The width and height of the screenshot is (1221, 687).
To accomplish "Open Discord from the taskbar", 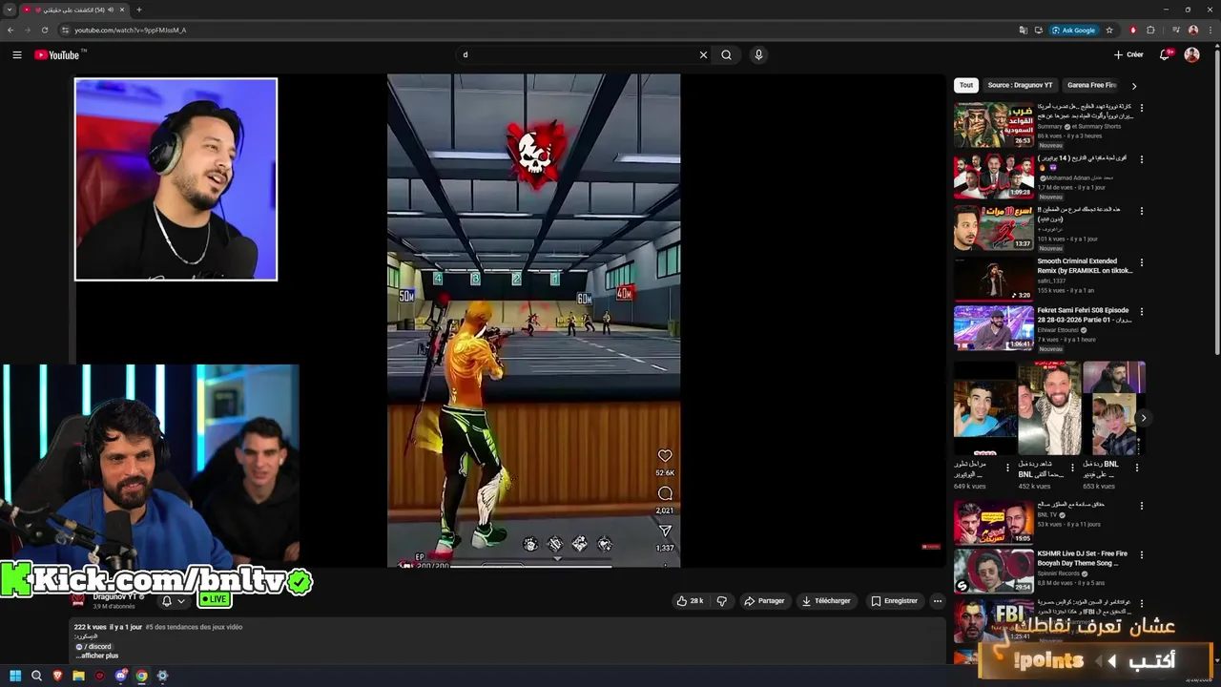I will (x=120, y=676).
